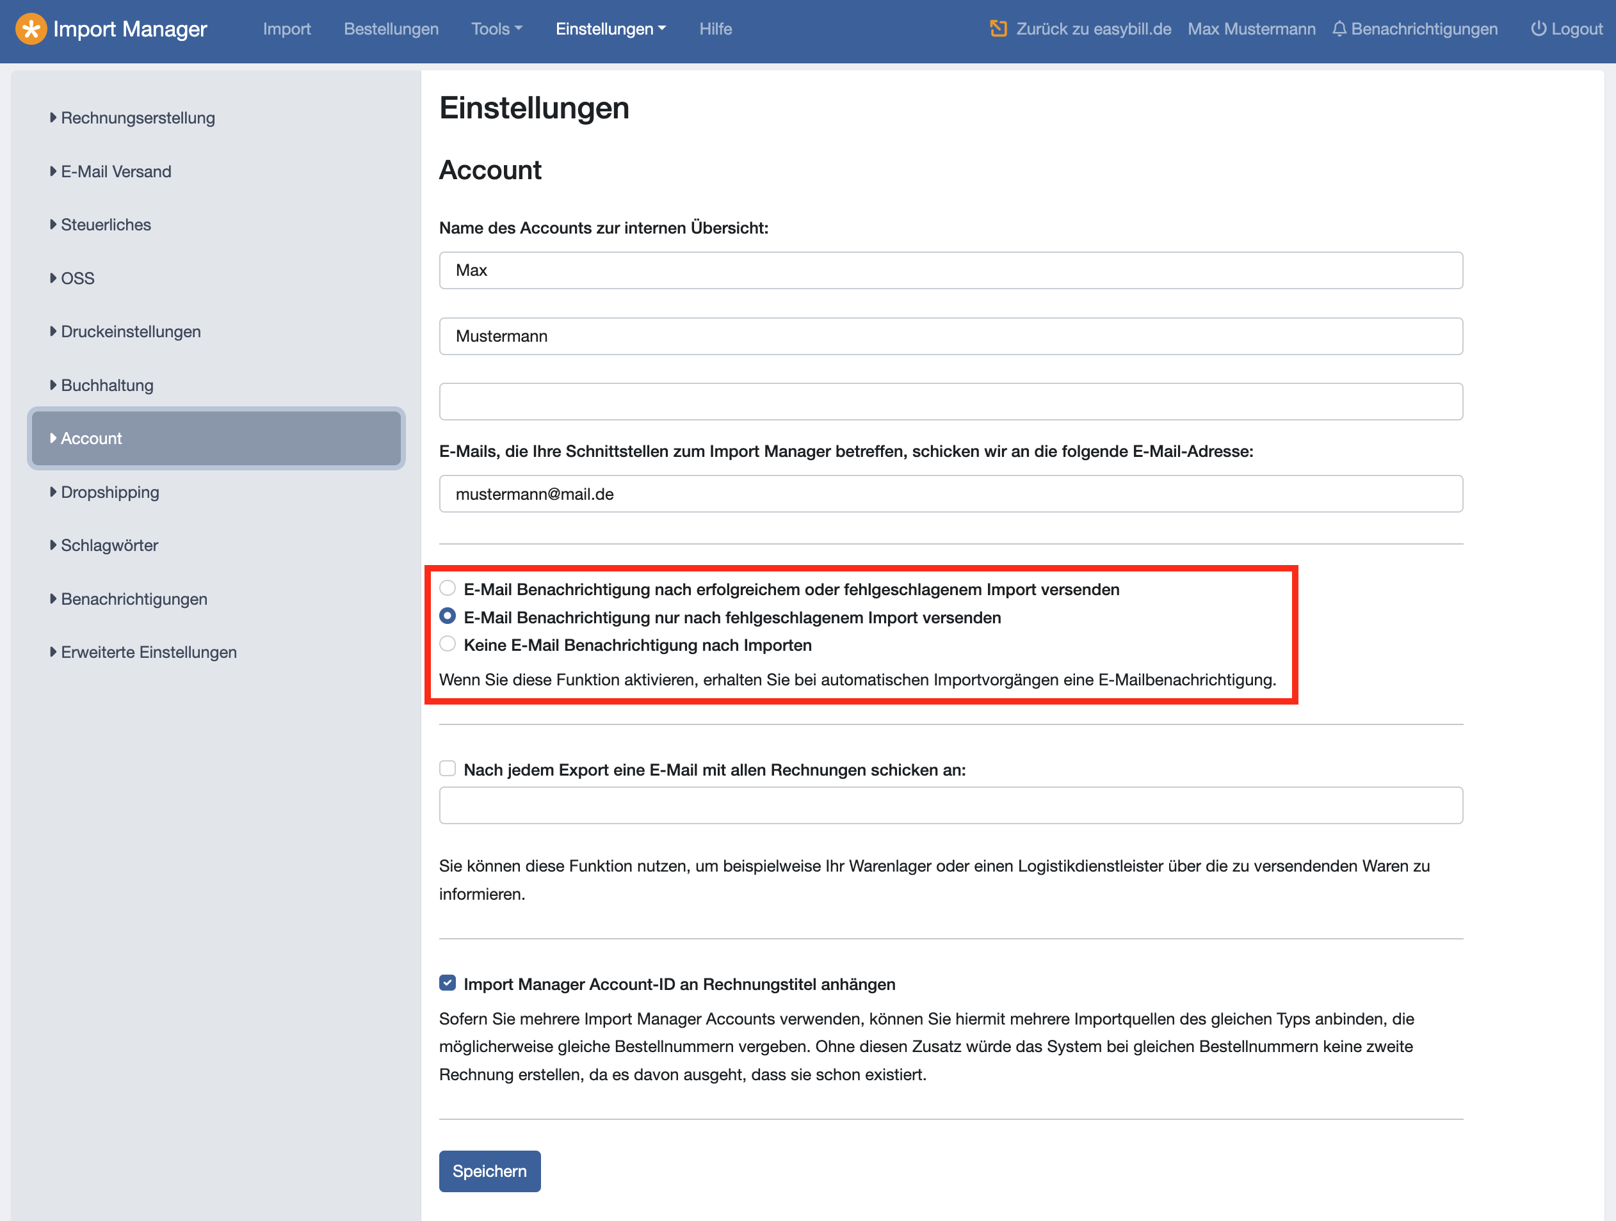The width and height of the screenshot is (1616, 1221).
Task: Open the Steuerliches settings section
Action: coord(106,225)
